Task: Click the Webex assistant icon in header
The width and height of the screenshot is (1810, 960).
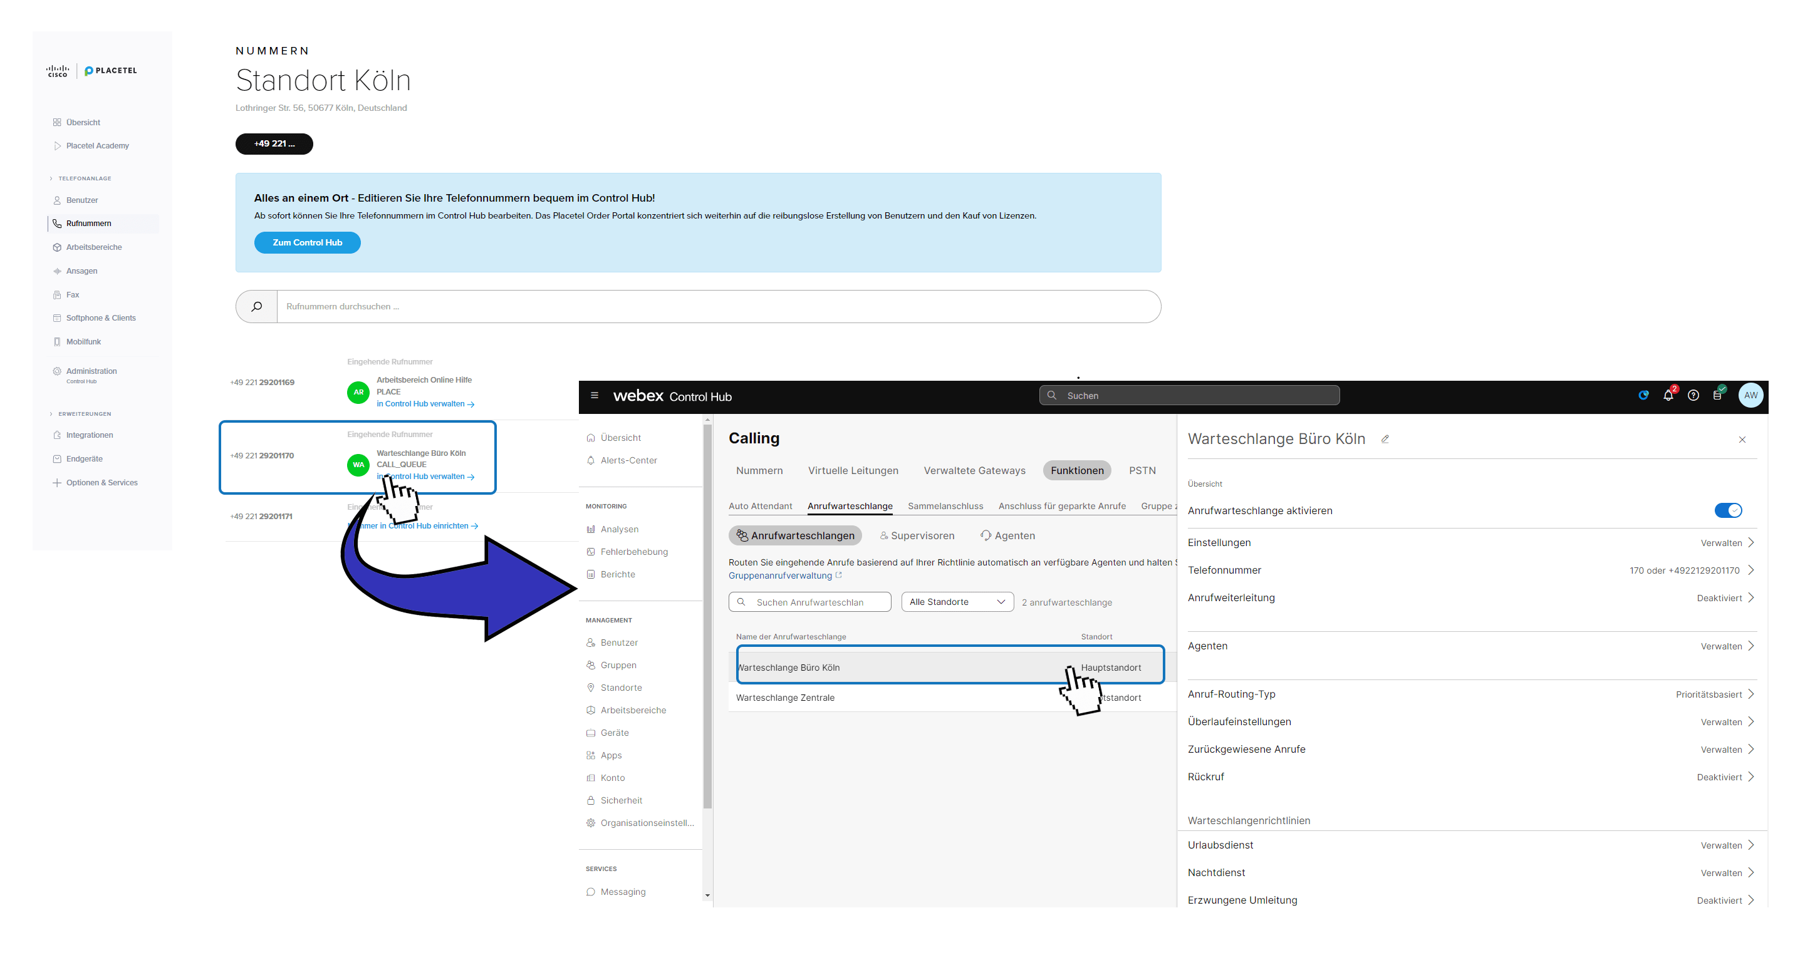Action: click(1643, 395)
